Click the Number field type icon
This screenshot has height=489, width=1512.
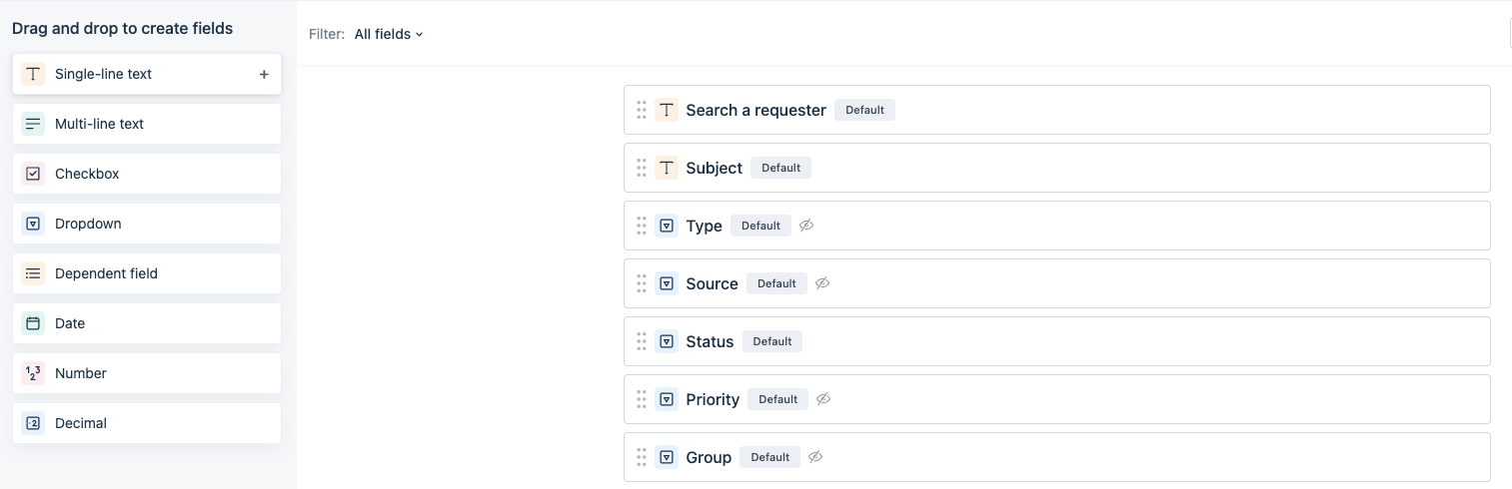click(33, 373)
